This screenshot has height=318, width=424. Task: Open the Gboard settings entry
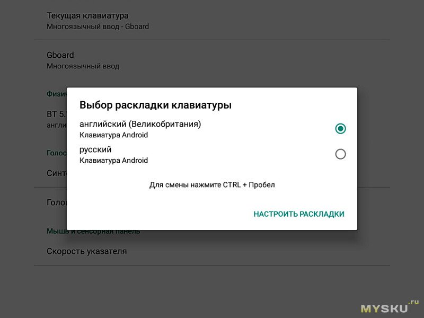click(x=212, y=60)
